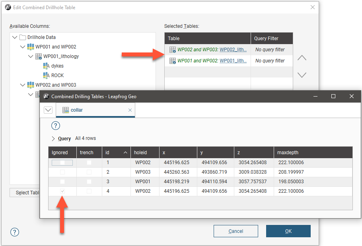The width and height of the screenshot is (362, 246).
Task: Sort by the id column header
Action: 116,152
